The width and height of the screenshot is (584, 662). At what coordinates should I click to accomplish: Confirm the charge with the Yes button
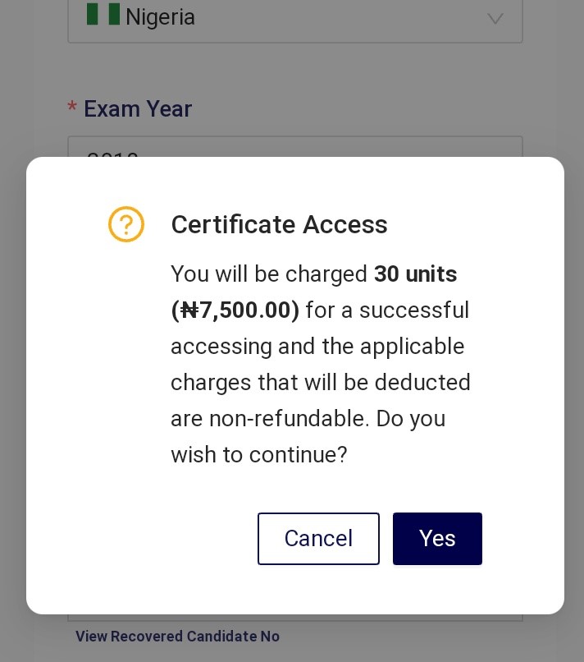pyautogui.click(x=437, y=538)
